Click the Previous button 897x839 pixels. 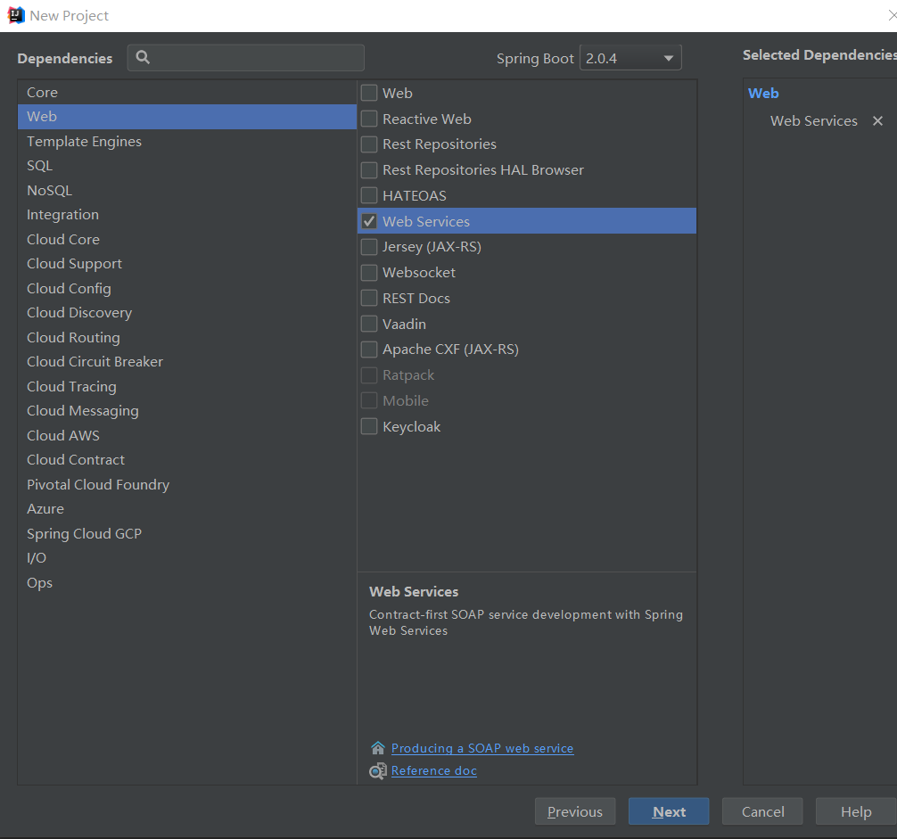[x=575, y=811]
